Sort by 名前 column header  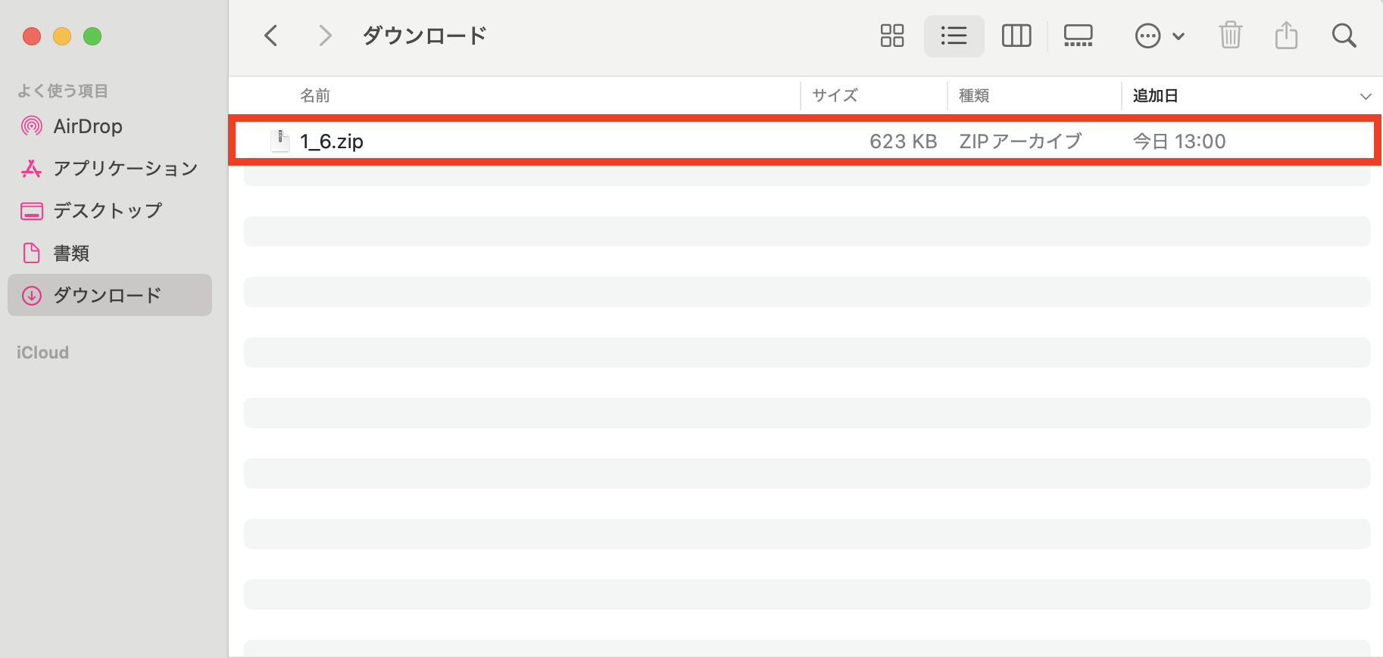(x=315, y=96)
